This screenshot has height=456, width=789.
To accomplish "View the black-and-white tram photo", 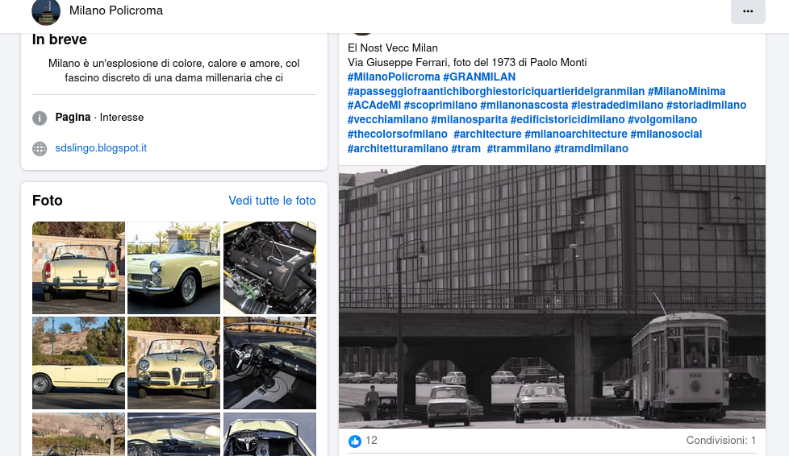I will click(552, 296).
